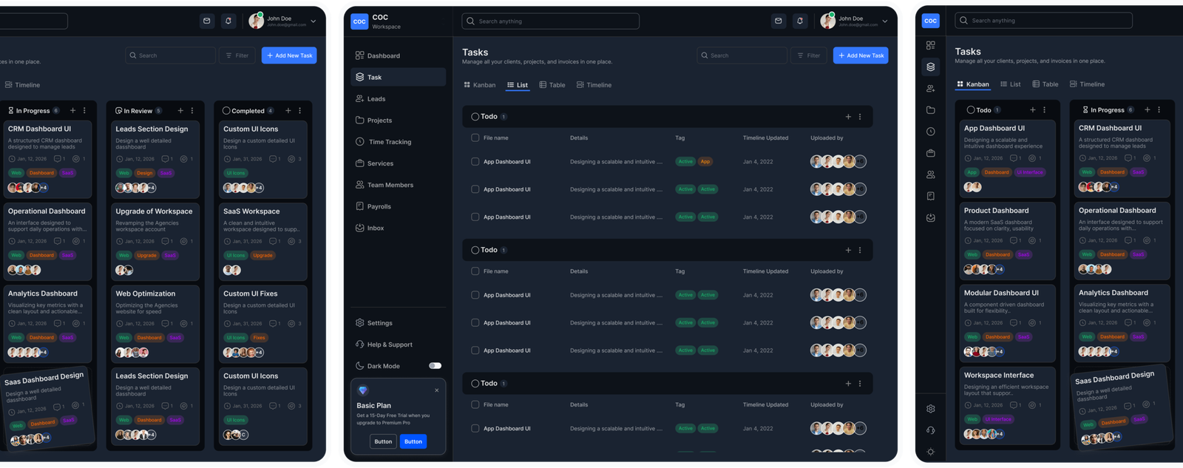Open Help & Support in the sidebar

click(x=389, y=345)
